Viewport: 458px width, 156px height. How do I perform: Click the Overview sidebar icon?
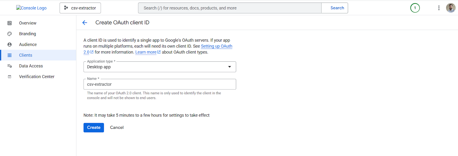point(9,23)
